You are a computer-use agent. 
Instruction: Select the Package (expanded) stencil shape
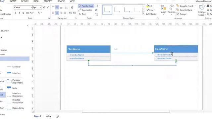[15, 81]
